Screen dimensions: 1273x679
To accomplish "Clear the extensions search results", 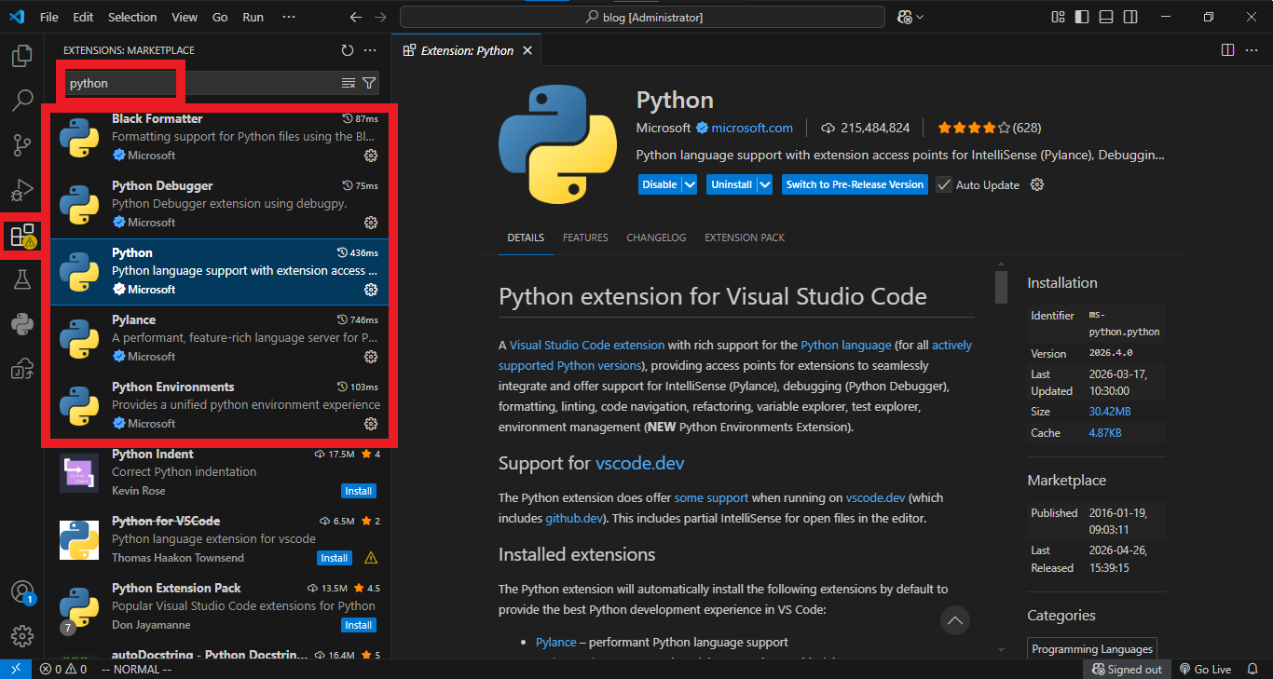I will [x=349, y=83].
